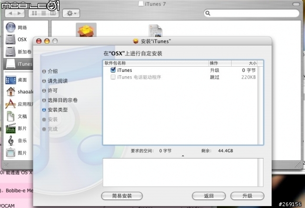Click the Finder window resize grip corner
Screen dimensions: 305x208
(298, 165)
